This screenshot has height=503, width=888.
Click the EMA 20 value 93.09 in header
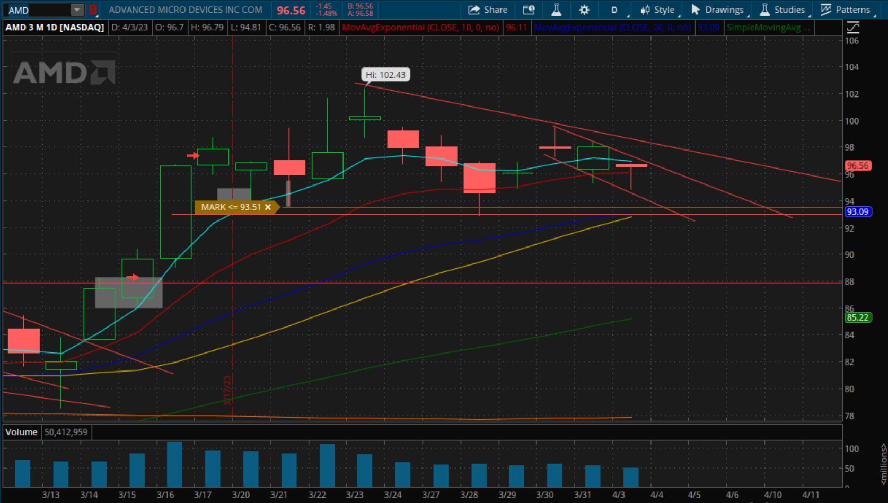pos(708,27)
